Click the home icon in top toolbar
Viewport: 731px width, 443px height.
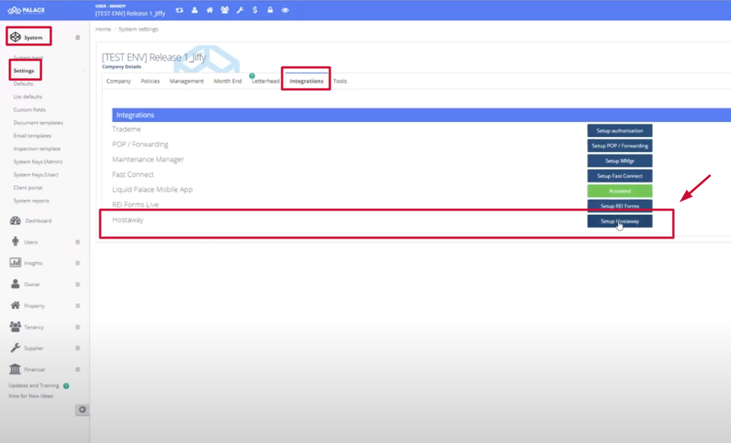pyautogui.click(x=210, y=11)
